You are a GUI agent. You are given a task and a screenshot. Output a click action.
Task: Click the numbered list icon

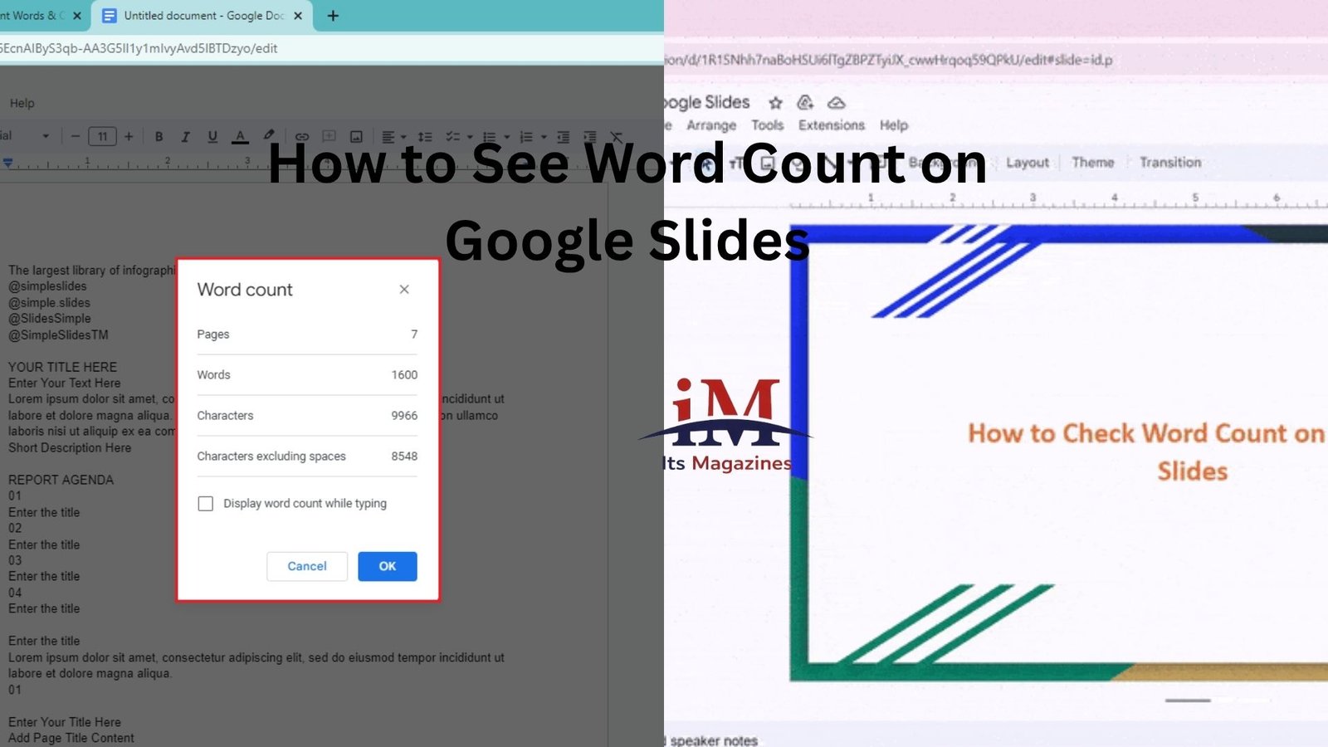coord(525,137)
